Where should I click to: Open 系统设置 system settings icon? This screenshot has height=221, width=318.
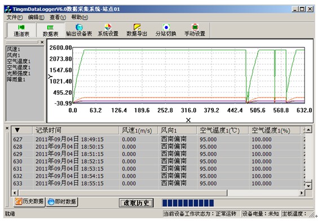108,30
